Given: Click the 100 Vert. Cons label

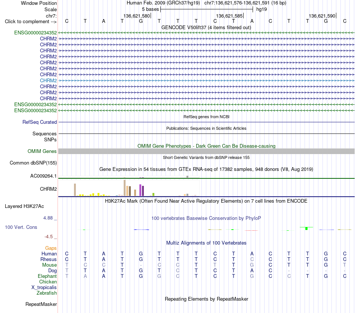Looking at the screenshot, I should click(21, 227).
